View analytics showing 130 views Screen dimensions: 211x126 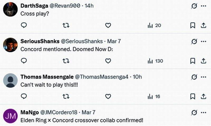pyautogui.click(x=155, y=61)
